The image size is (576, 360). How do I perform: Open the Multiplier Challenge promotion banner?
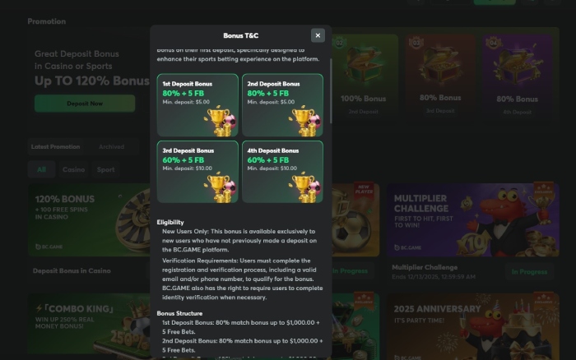click(473, 220)
